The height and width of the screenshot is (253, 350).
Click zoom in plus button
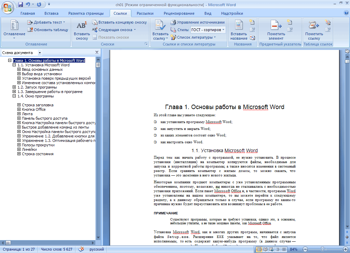click(345, 250)
